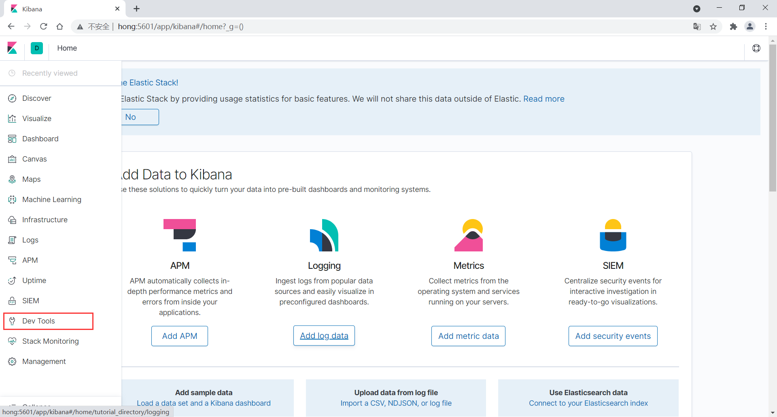This screenshot has height=417, width=777.
Task: Close the Kibana browser tab
Action: (x=117, y=9)
